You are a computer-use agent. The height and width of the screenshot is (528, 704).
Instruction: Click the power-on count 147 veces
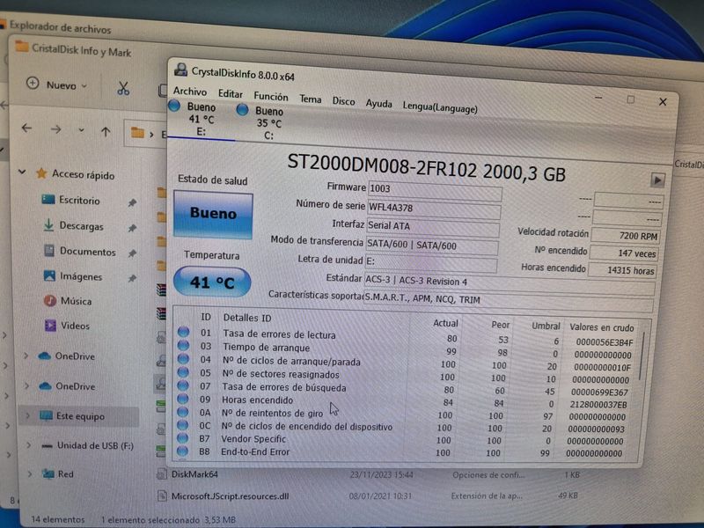(x=624, y=253)
